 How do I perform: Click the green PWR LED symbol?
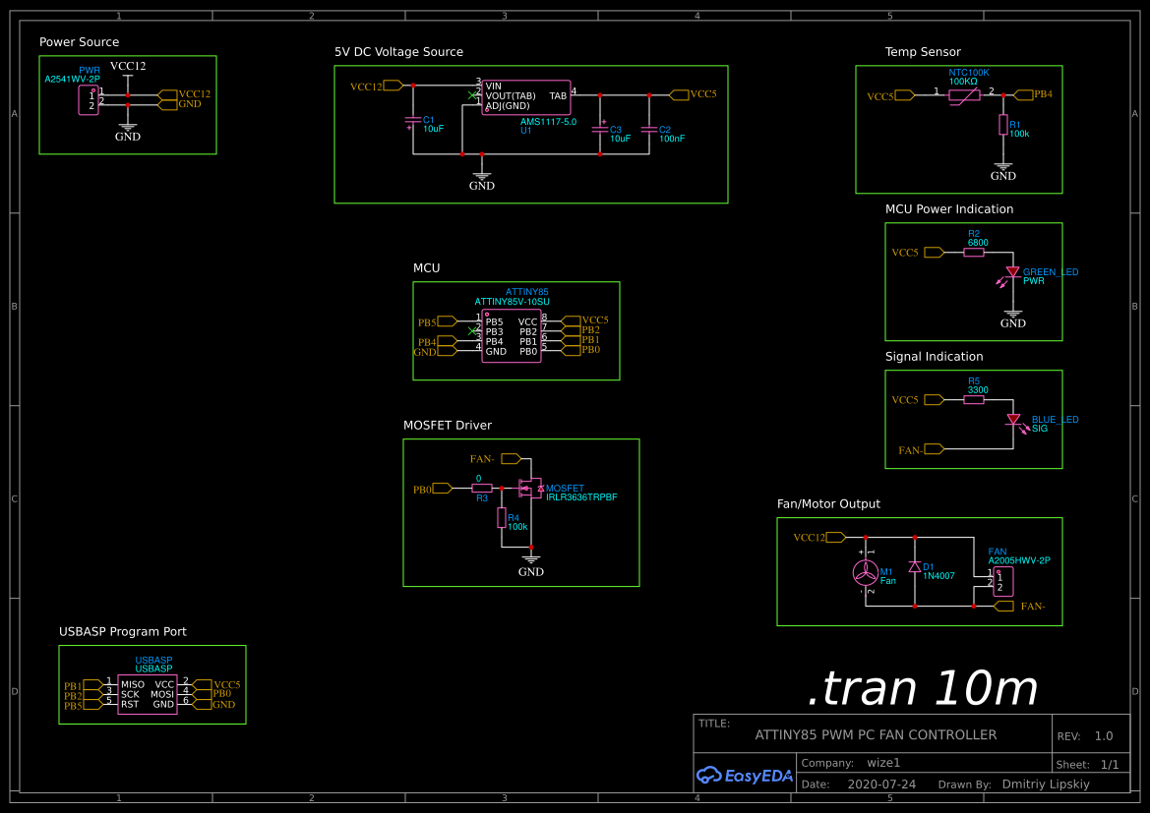pyautogui.click(x=1012, y=272)
